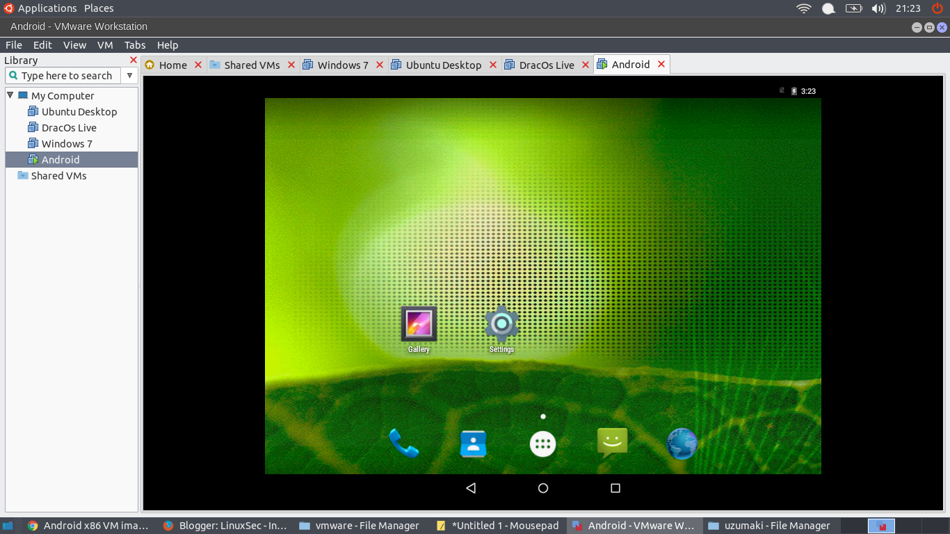Viewport: 950px width, 534px height.
Task: Open the Applications menu in top panel
Action: [x=47, y=8]
